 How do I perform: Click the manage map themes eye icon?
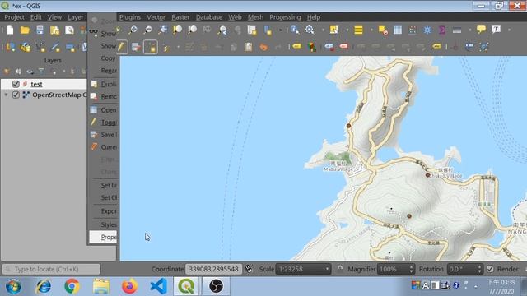pyautogui.click(x=30, y=72)
